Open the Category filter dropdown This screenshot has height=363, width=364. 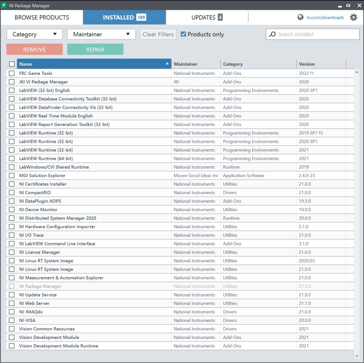[x=35, y=34]
